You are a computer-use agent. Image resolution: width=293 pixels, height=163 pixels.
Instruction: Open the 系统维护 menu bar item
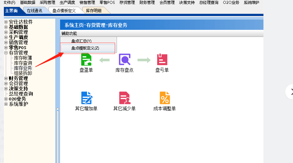pos(252,3)
